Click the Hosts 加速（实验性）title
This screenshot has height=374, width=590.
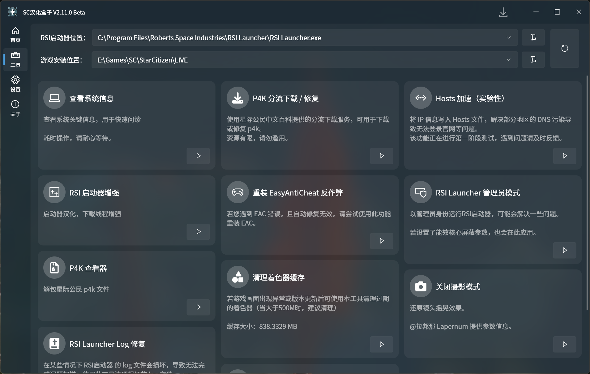[x=470, y=98]
